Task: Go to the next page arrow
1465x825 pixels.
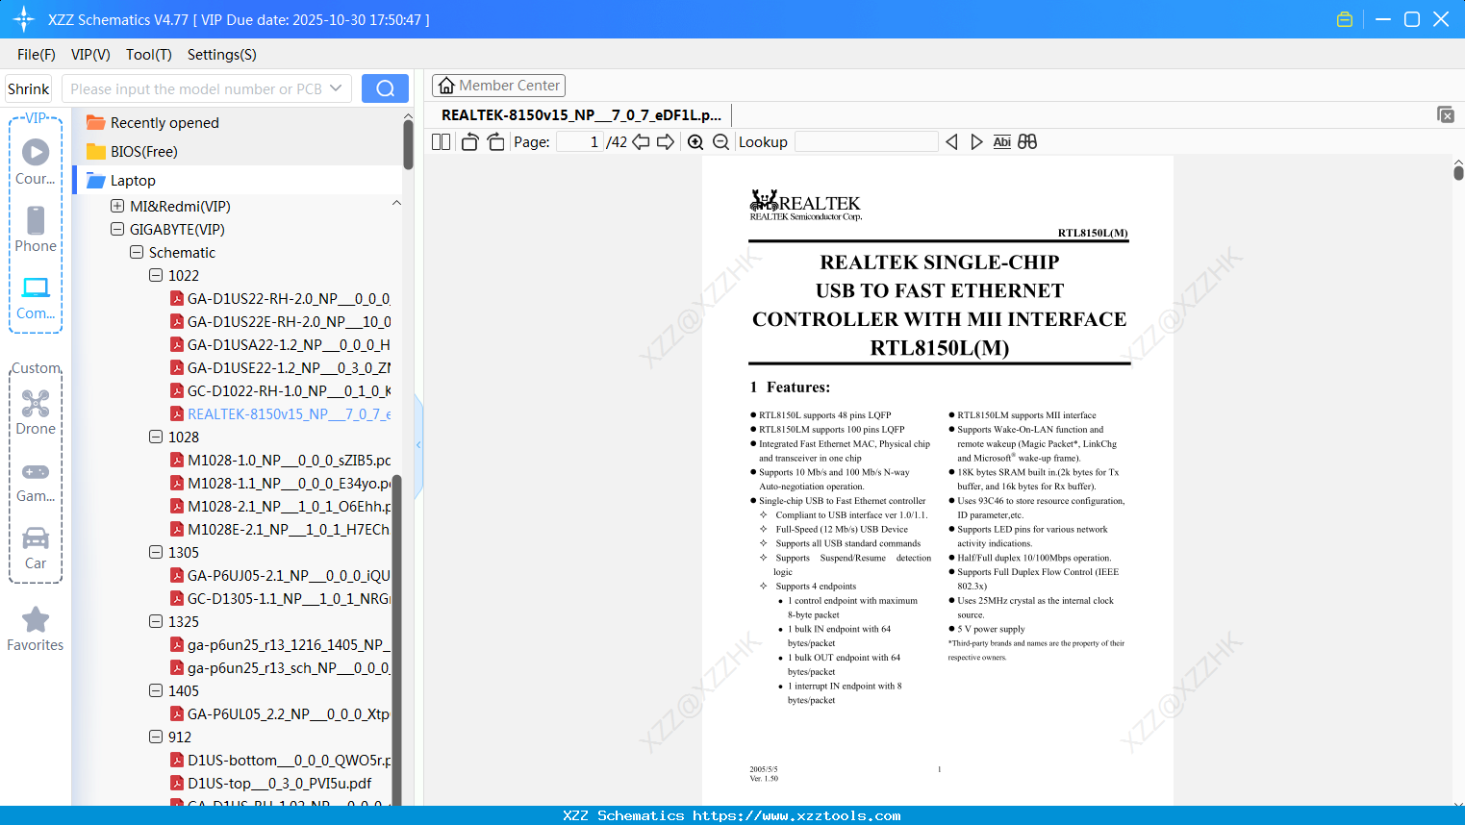Action: click(666, 142)
